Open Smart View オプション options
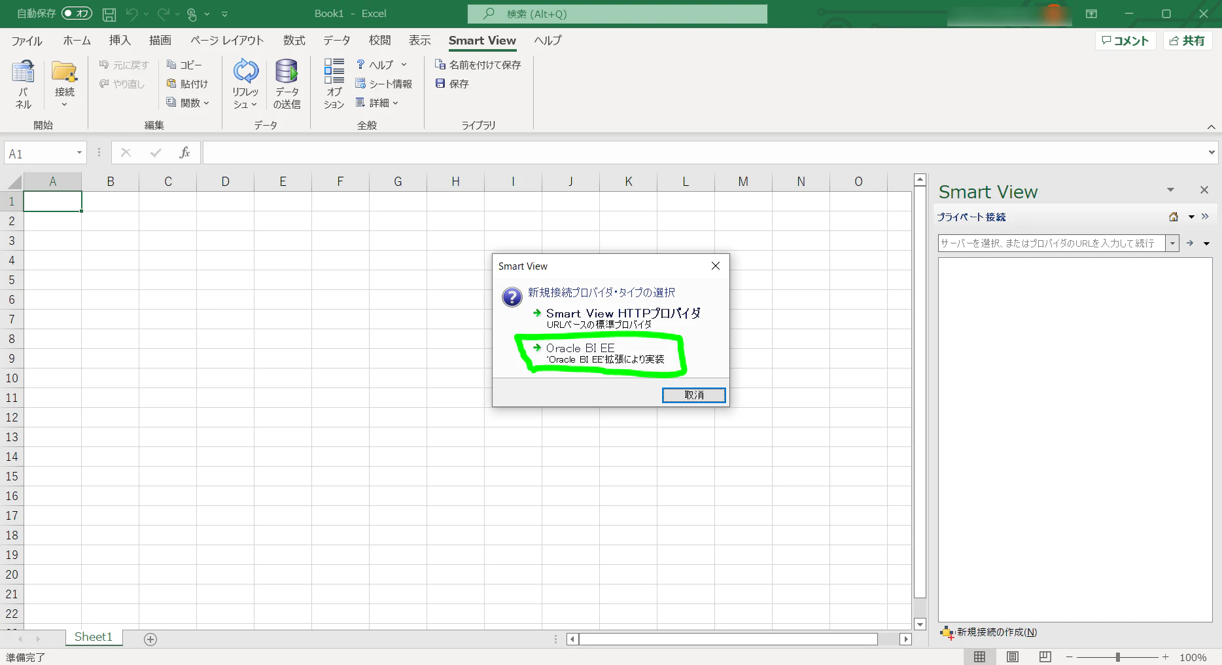1222x665 pixels. coord(334,84)
